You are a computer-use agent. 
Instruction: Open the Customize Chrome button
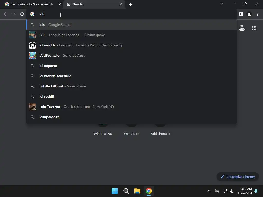(x=238, y=177)
